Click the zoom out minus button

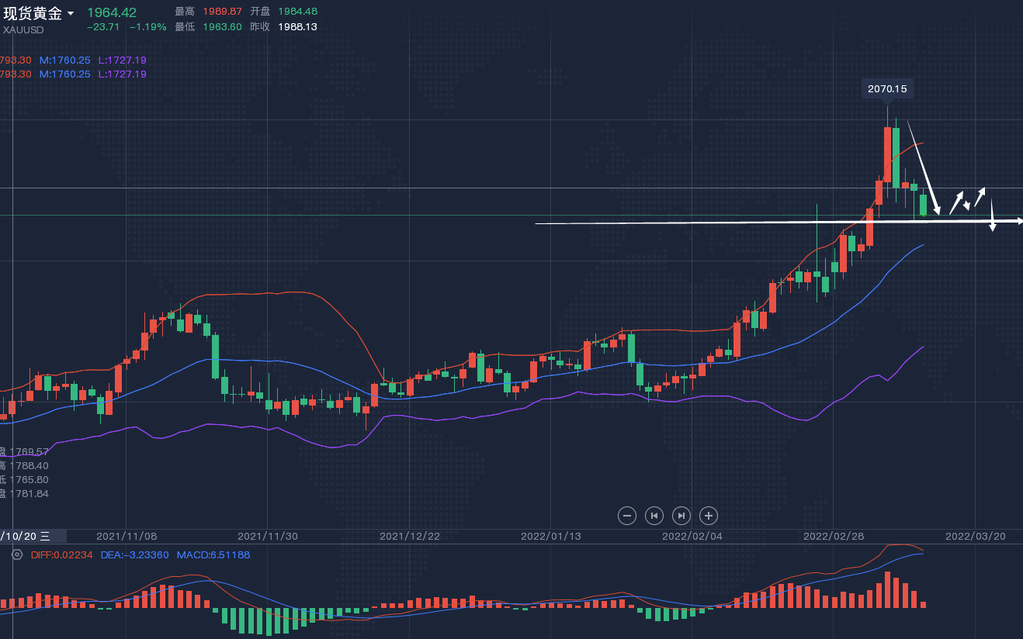pos(627,515)
